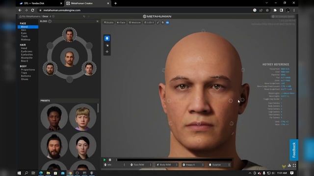The image size is (314, 176).
Task: Open the Studio lighting dropdown
Action: coord(108,22)
